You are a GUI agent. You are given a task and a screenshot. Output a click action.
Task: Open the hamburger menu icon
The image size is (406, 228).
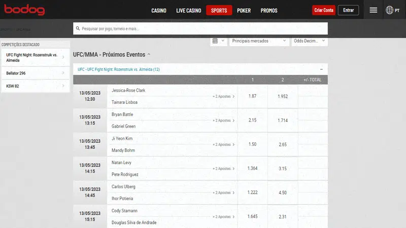(374, 10)
